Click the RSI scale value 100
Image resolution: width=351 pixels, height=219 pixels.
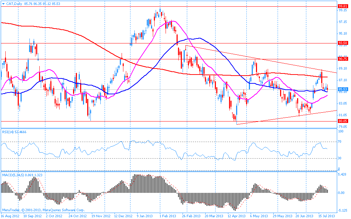[x=341, y=131]
